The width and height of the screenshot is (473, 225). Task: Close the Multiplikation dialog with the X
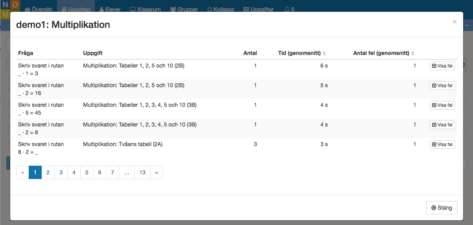click(455, 22)
